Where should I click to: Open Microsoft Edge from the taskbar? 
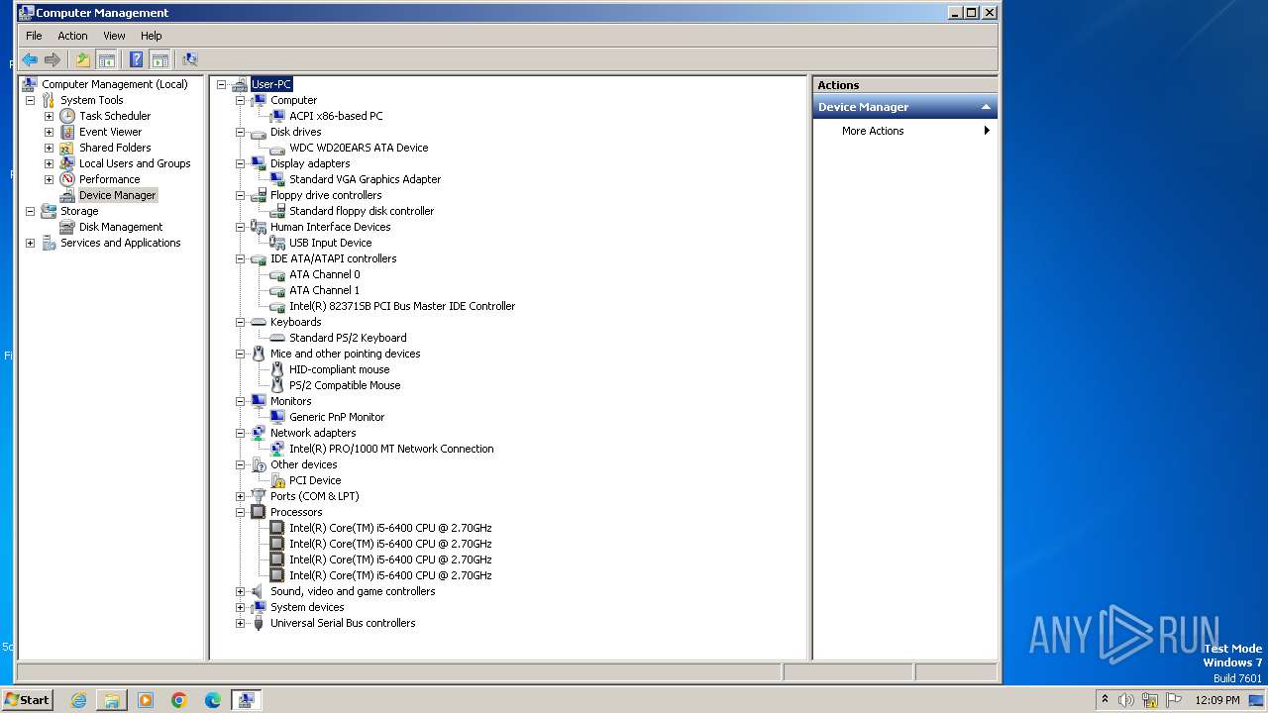213,700
